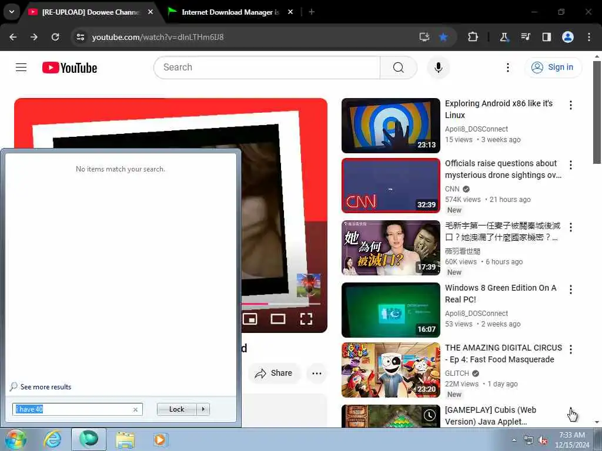This screenshot has height=451, width=602.
Task: Open the Chrome profile avatar
Action: pos(568,37)
